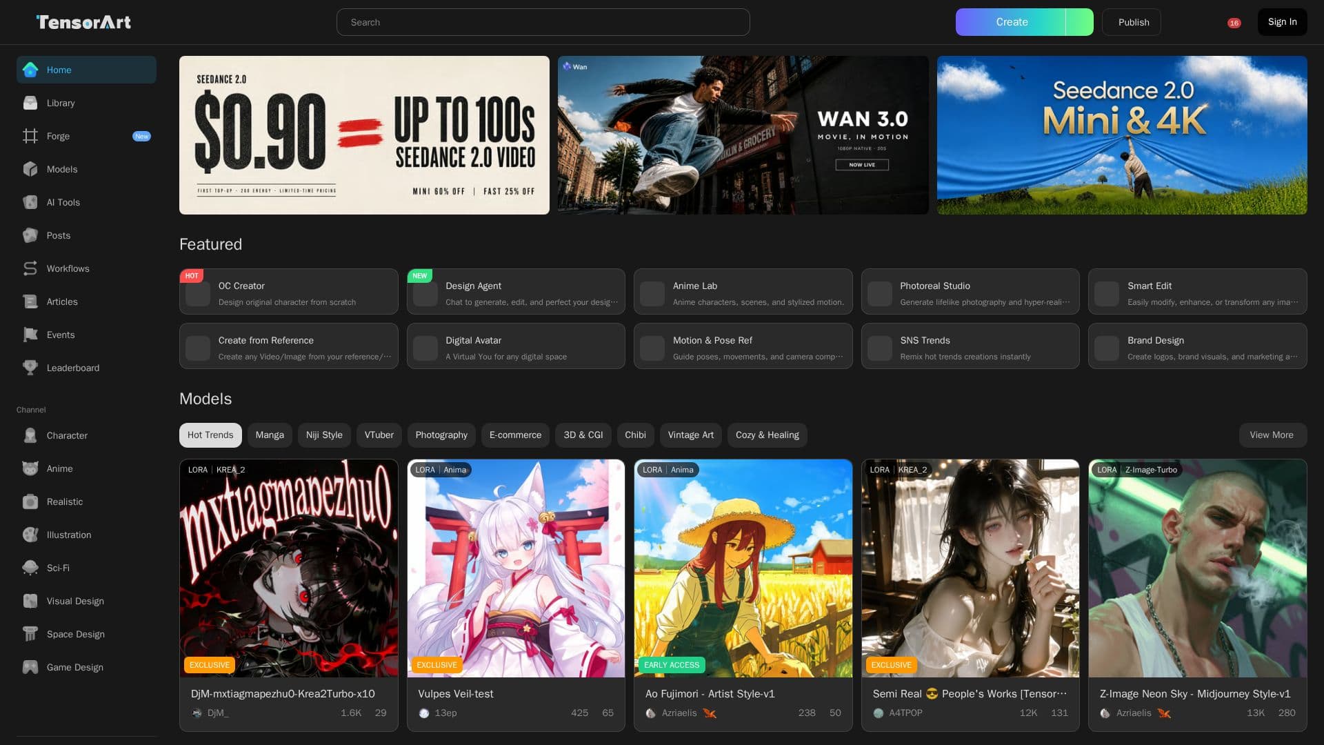Screen dimensions: 1324x745
Task: Select the 3D & CGI tab
Action: tap(583, 435)
